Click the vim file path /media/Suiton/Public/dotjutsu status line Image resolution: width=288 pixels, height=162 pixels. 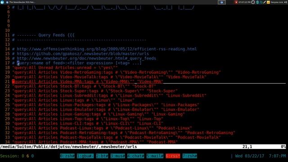coord(68,147)
